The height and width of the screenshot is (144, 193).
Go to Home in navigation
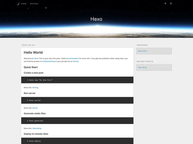24,4
